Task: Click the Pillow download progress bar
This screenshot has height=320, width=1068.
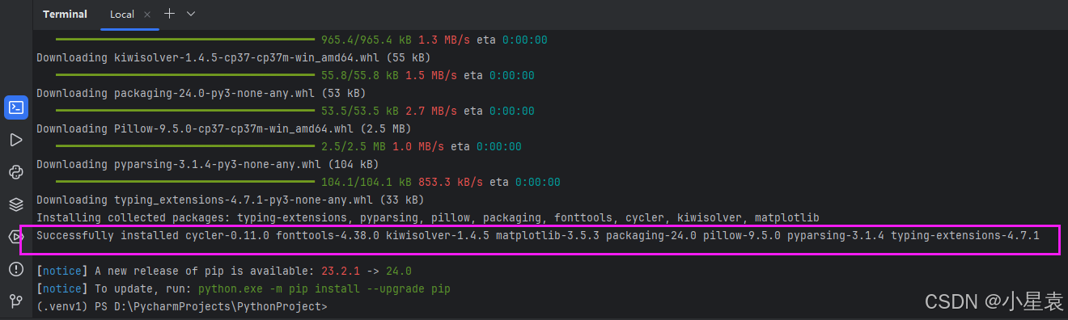Action: click(184, 146)
